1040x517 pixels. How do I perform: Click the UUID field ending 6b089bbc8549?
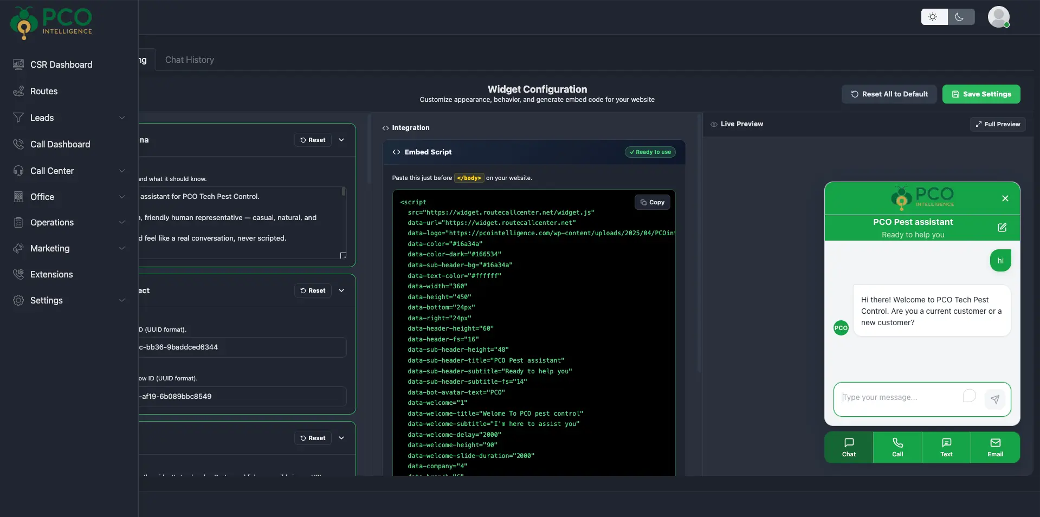coord(242,396)
